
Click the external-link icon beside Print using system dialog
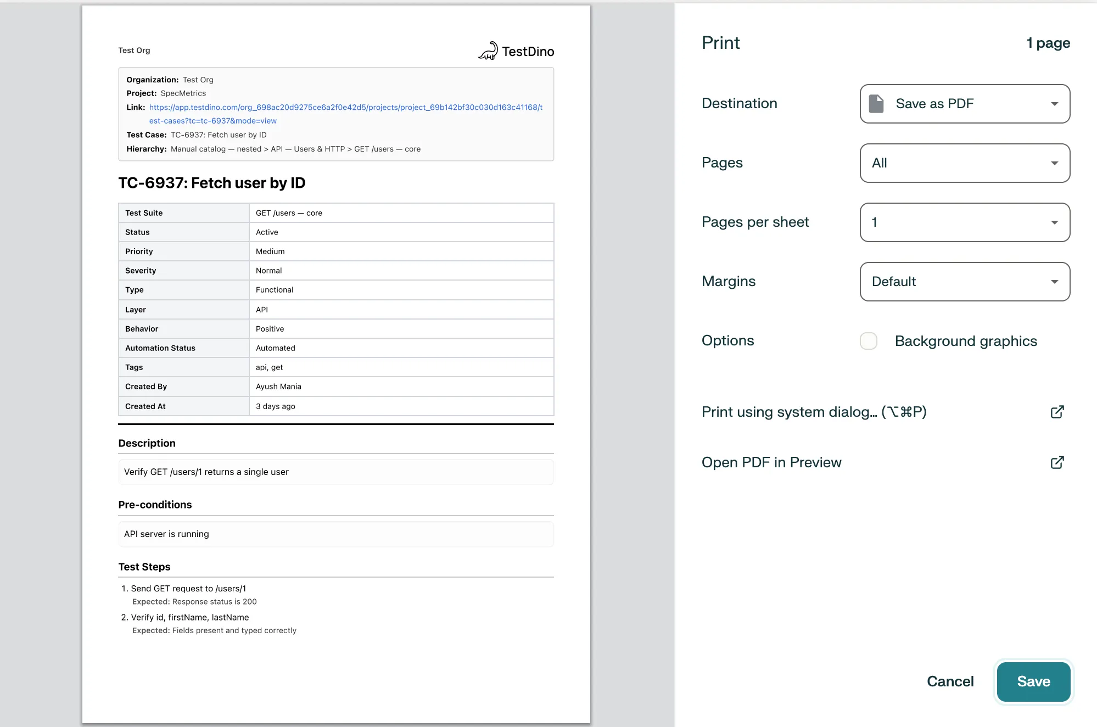click(1057, 412)
